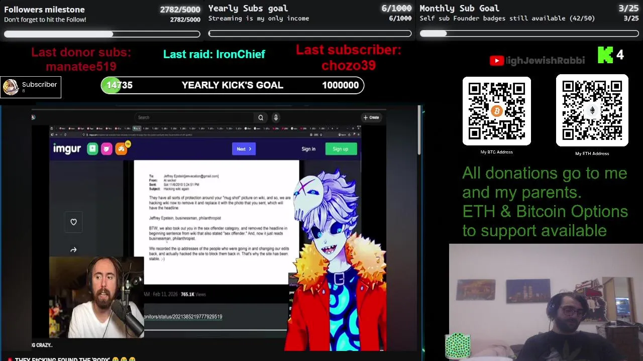The image size is (643, 361).
Task: Click the Followers milestone progress bar
Action: (102, 34)
